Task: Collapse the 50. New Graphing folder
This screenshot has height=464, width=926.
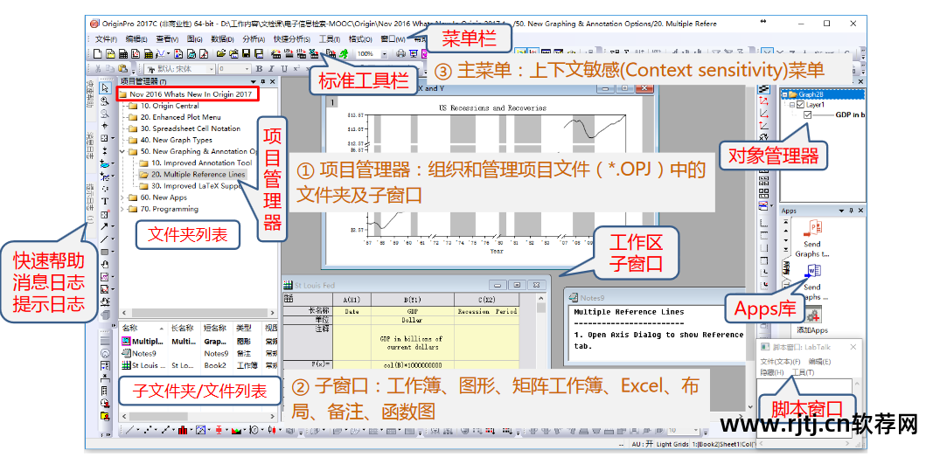Action: tap(122, 152)
